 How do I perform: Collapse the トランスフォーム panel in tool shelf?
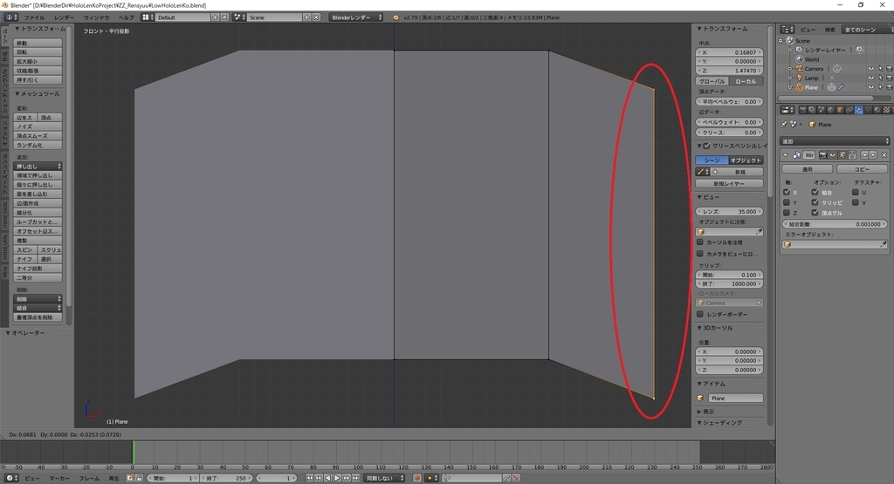(17, 29)
